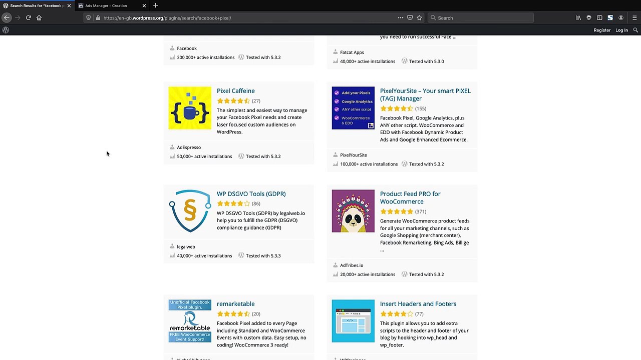Close the Search Results tab

click(x=69, y=5)
